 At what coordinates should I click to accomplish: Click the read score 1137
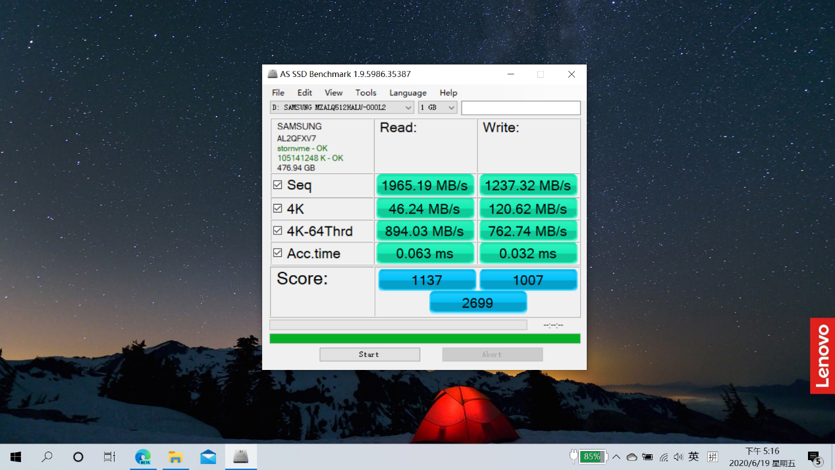pos(427,280)
